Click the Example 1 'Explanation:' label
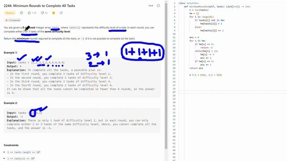This screenshot has height=161, width=287. pos(17,70)
